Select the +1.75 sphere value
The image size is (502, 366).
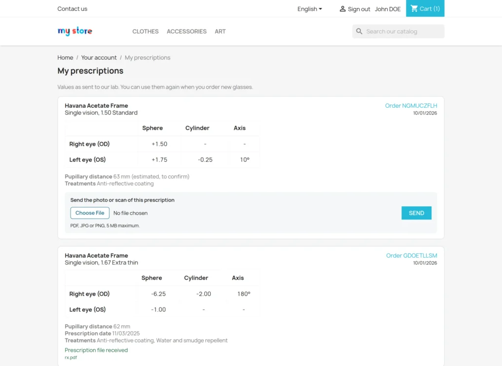159,160
